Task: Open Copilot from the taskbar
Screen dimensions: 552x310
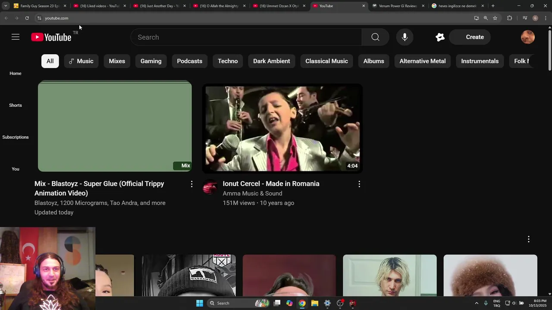Action: (x=289, y=303)
